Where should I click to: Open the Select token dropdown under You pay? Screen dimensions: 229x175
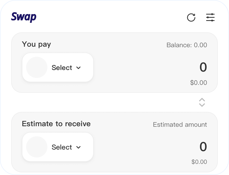[x=58, y=67]
